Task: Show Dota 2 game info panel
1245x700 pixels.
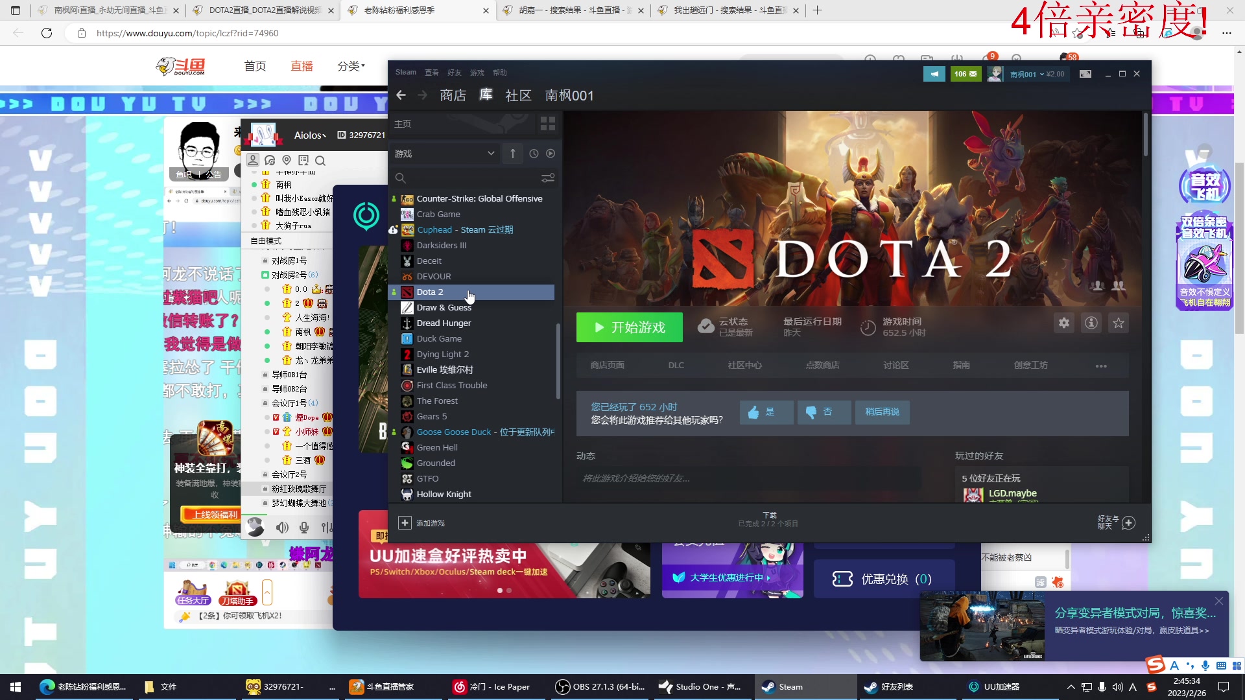Action: (x=1091, y=323)
